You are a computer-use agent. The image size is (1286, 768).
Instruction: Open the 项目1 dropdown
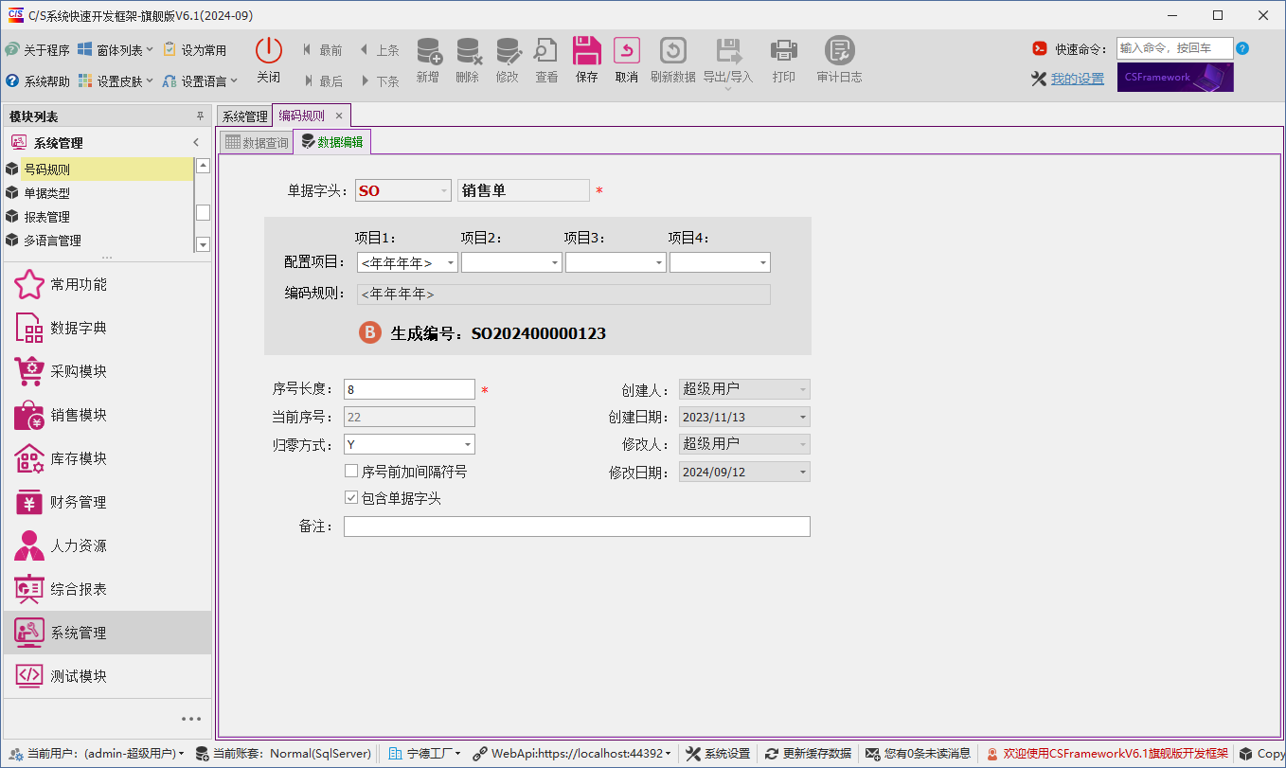click(x=451, y=262)
